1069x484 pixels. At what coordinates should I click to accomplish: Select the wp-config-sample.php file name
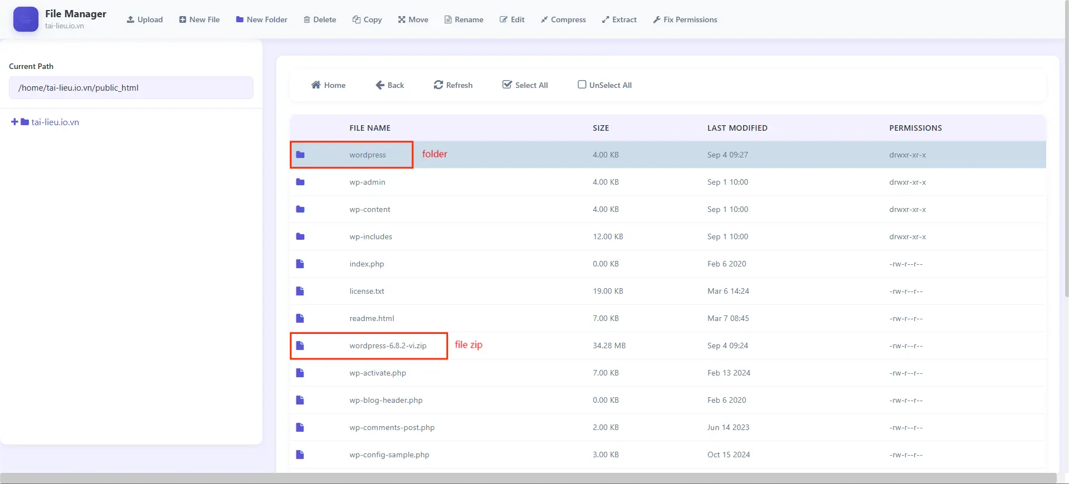(389, 455)
